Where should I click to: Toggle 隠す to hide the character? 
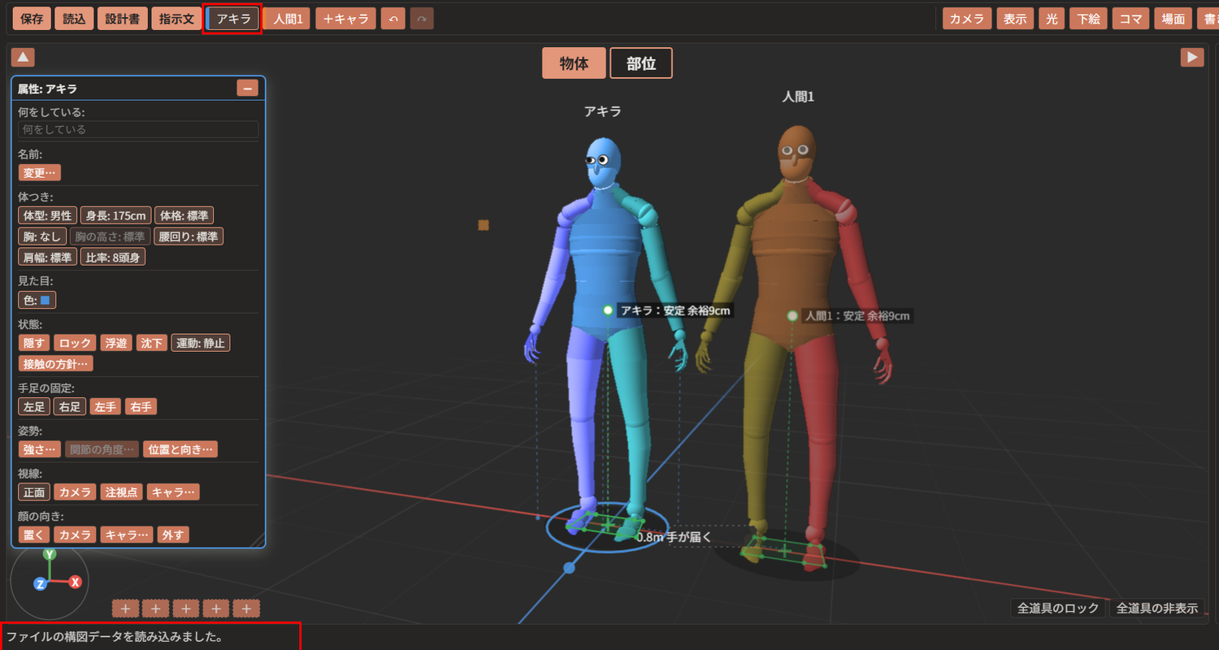point(34,343)
